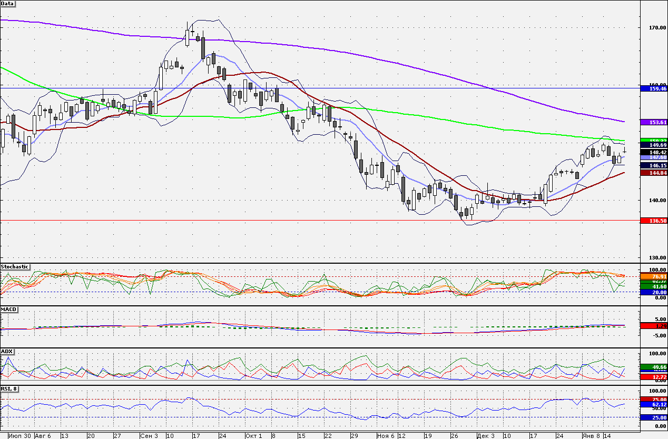
Task: Click the Data panel label
Action: point(8,4)
